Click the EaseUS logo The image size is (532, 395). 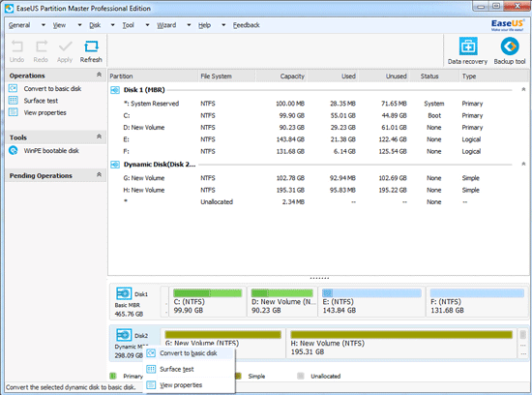point(508,25)
